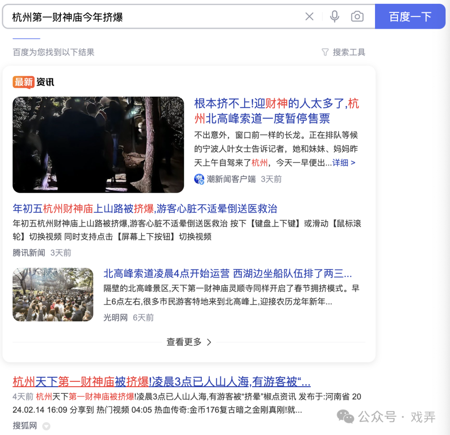Open 年初五杭州财神庙上山路被挤爆 headline
The image size is (450, 435).
click(145, 209)
